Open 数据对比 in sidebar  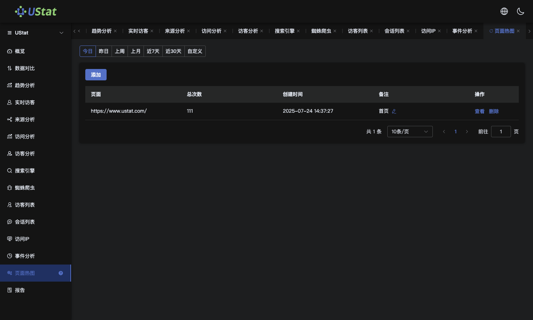[x=36, y=68]
